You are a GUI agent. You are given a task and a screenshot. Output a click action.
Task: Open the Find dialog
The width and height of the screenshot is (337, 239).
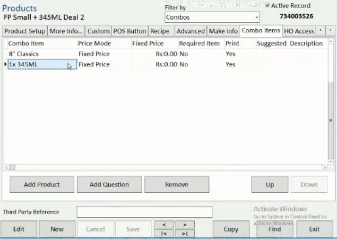[x=275, y=229]
